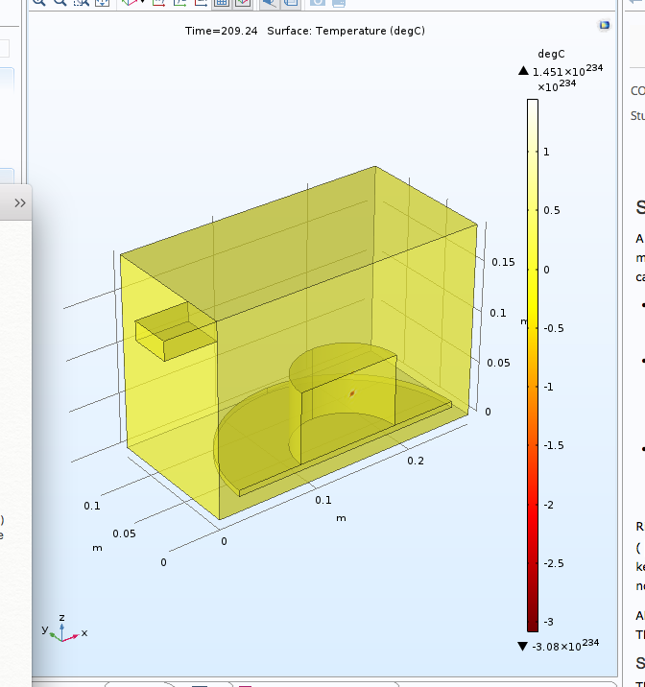645x687 pixels.
Task: Switch to the XY plane view
Action: point(157,3)
